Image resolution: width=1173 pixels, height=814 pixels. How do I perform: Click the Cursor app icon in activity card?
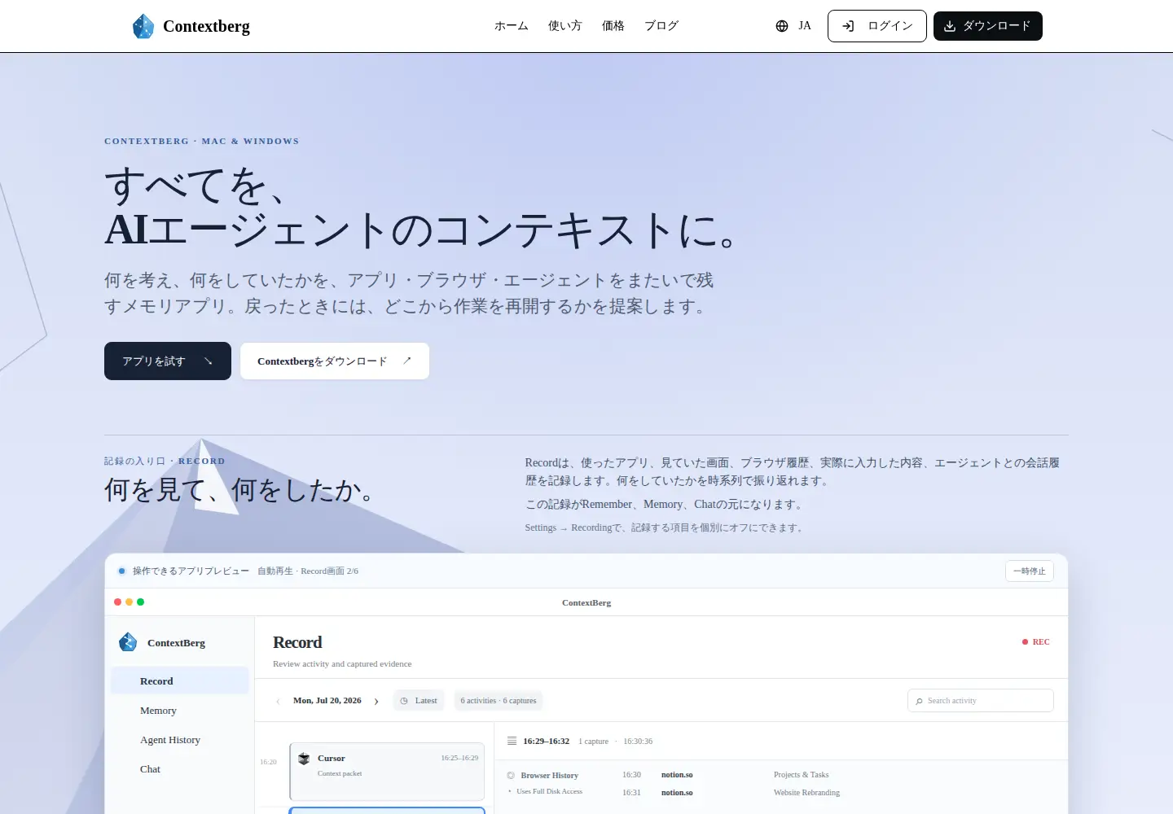pyautogui.click(x=304, y=759)
